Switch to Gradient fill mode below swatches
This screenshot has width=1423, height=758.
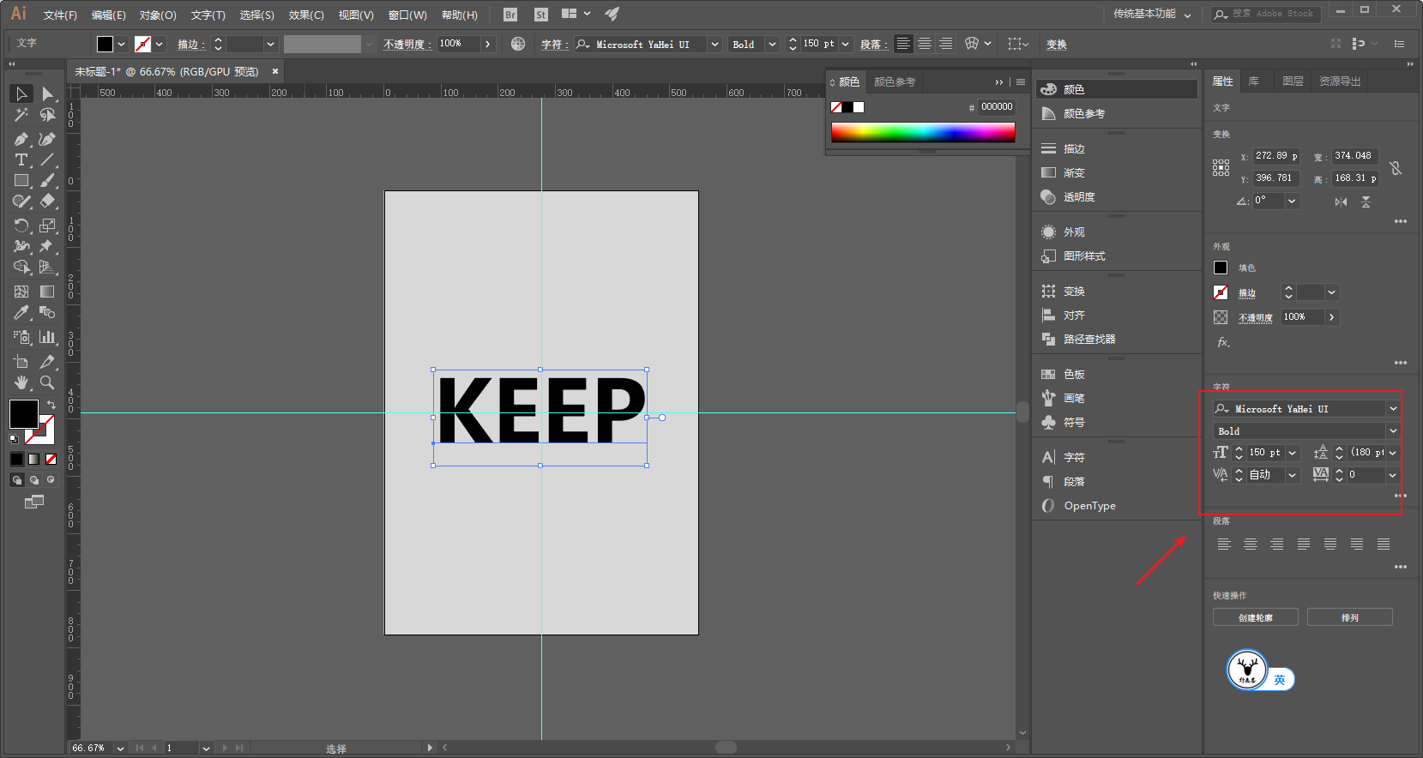(33, 459)
